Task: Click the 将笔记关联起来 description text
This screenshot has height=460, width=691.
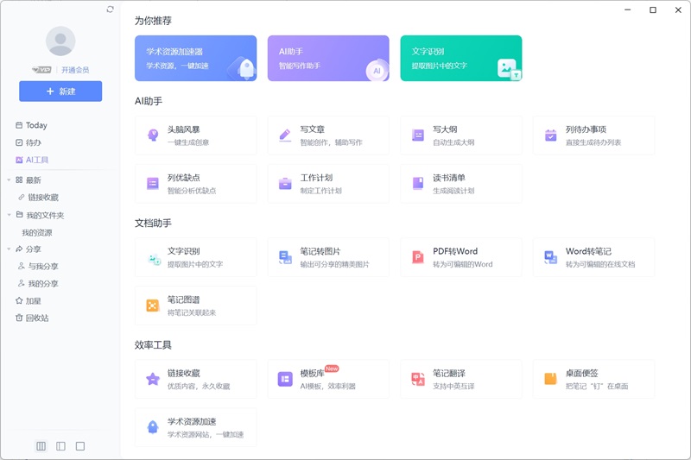Action: coord(192,313)
